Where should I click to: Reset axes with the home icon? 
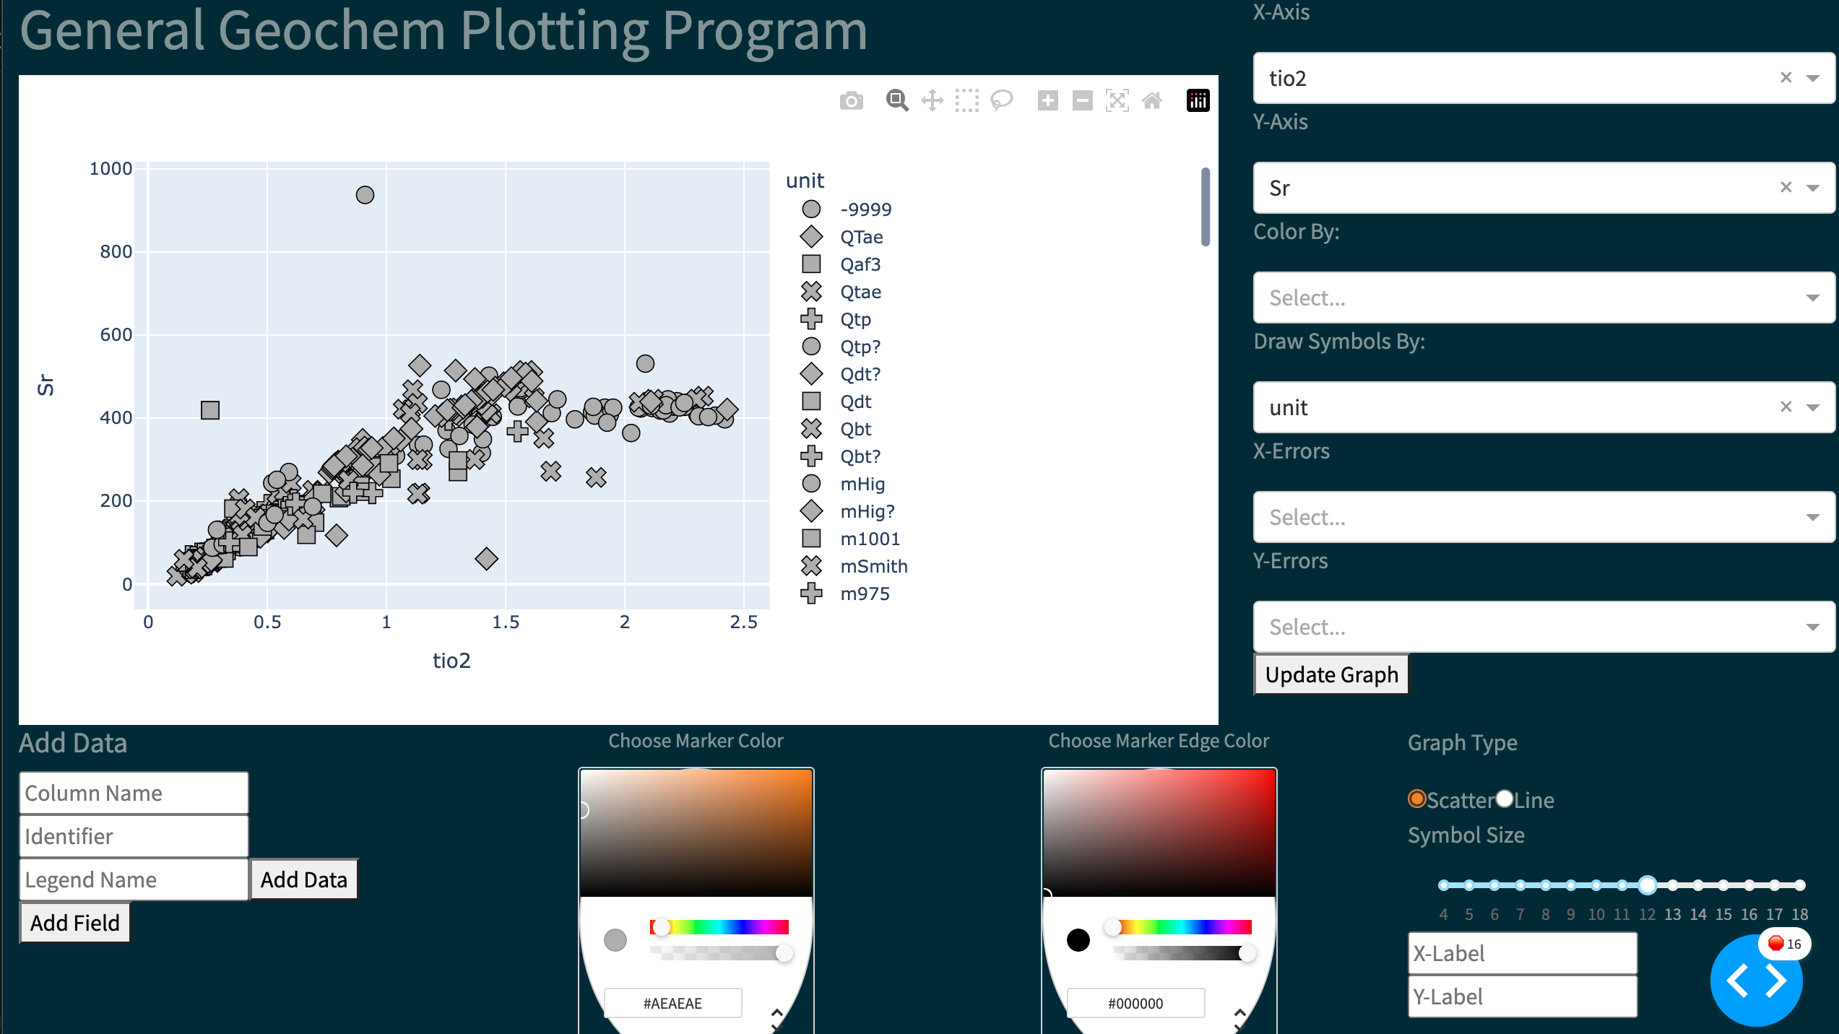(x=1152, y=100)
